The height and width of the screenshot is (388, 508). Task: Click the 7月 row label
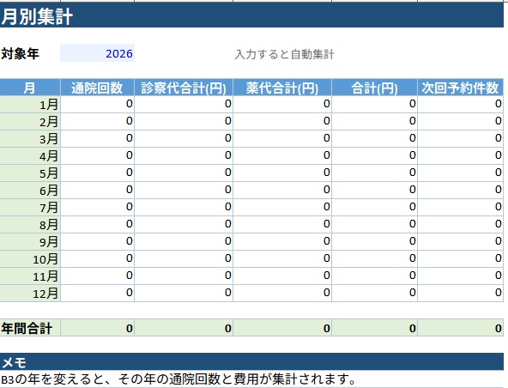30,208
